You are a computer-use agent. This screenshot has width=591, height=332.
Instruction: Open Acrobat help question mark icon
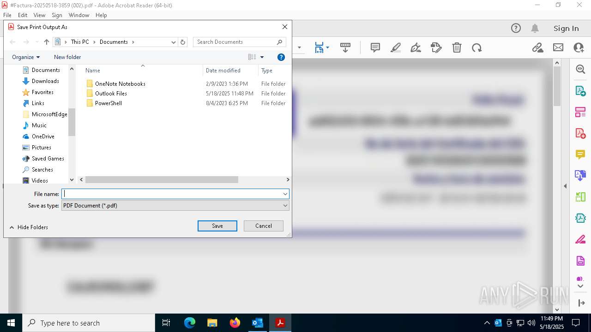516,28
